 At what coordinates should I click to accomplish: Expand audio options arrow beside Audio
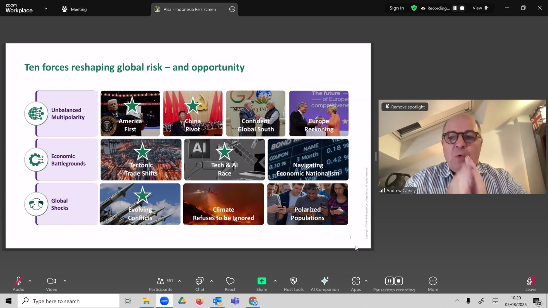point(30,281)
